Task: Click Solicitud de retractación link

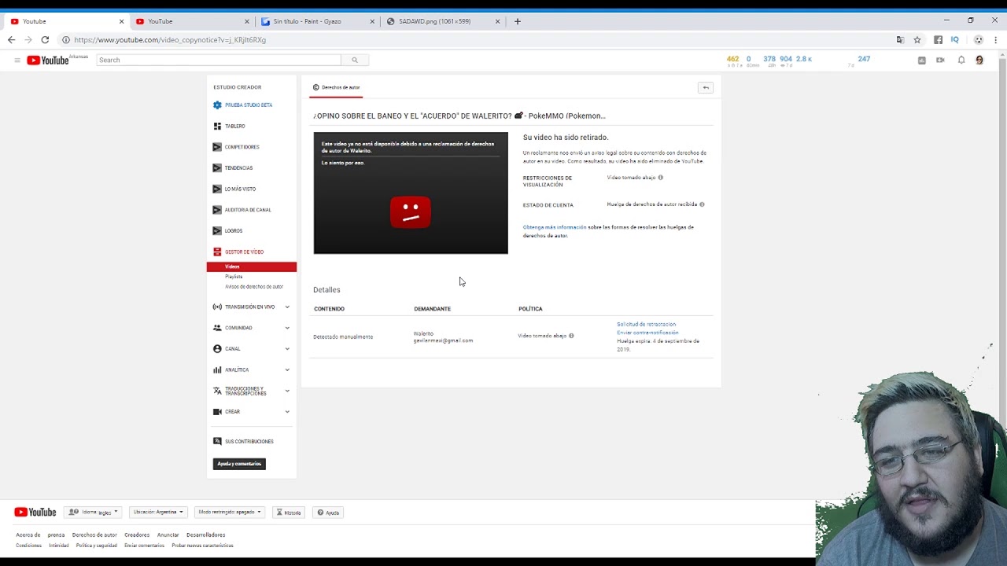Action: pos(646,324)
